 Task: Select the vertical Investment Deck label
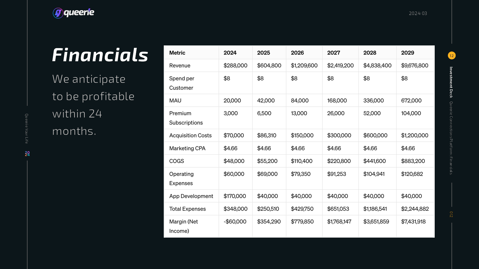click(451, 82)
